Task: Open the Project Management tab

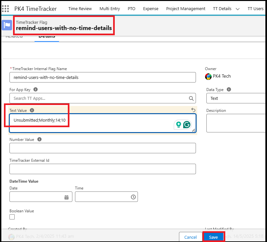Action: (185, 9)
